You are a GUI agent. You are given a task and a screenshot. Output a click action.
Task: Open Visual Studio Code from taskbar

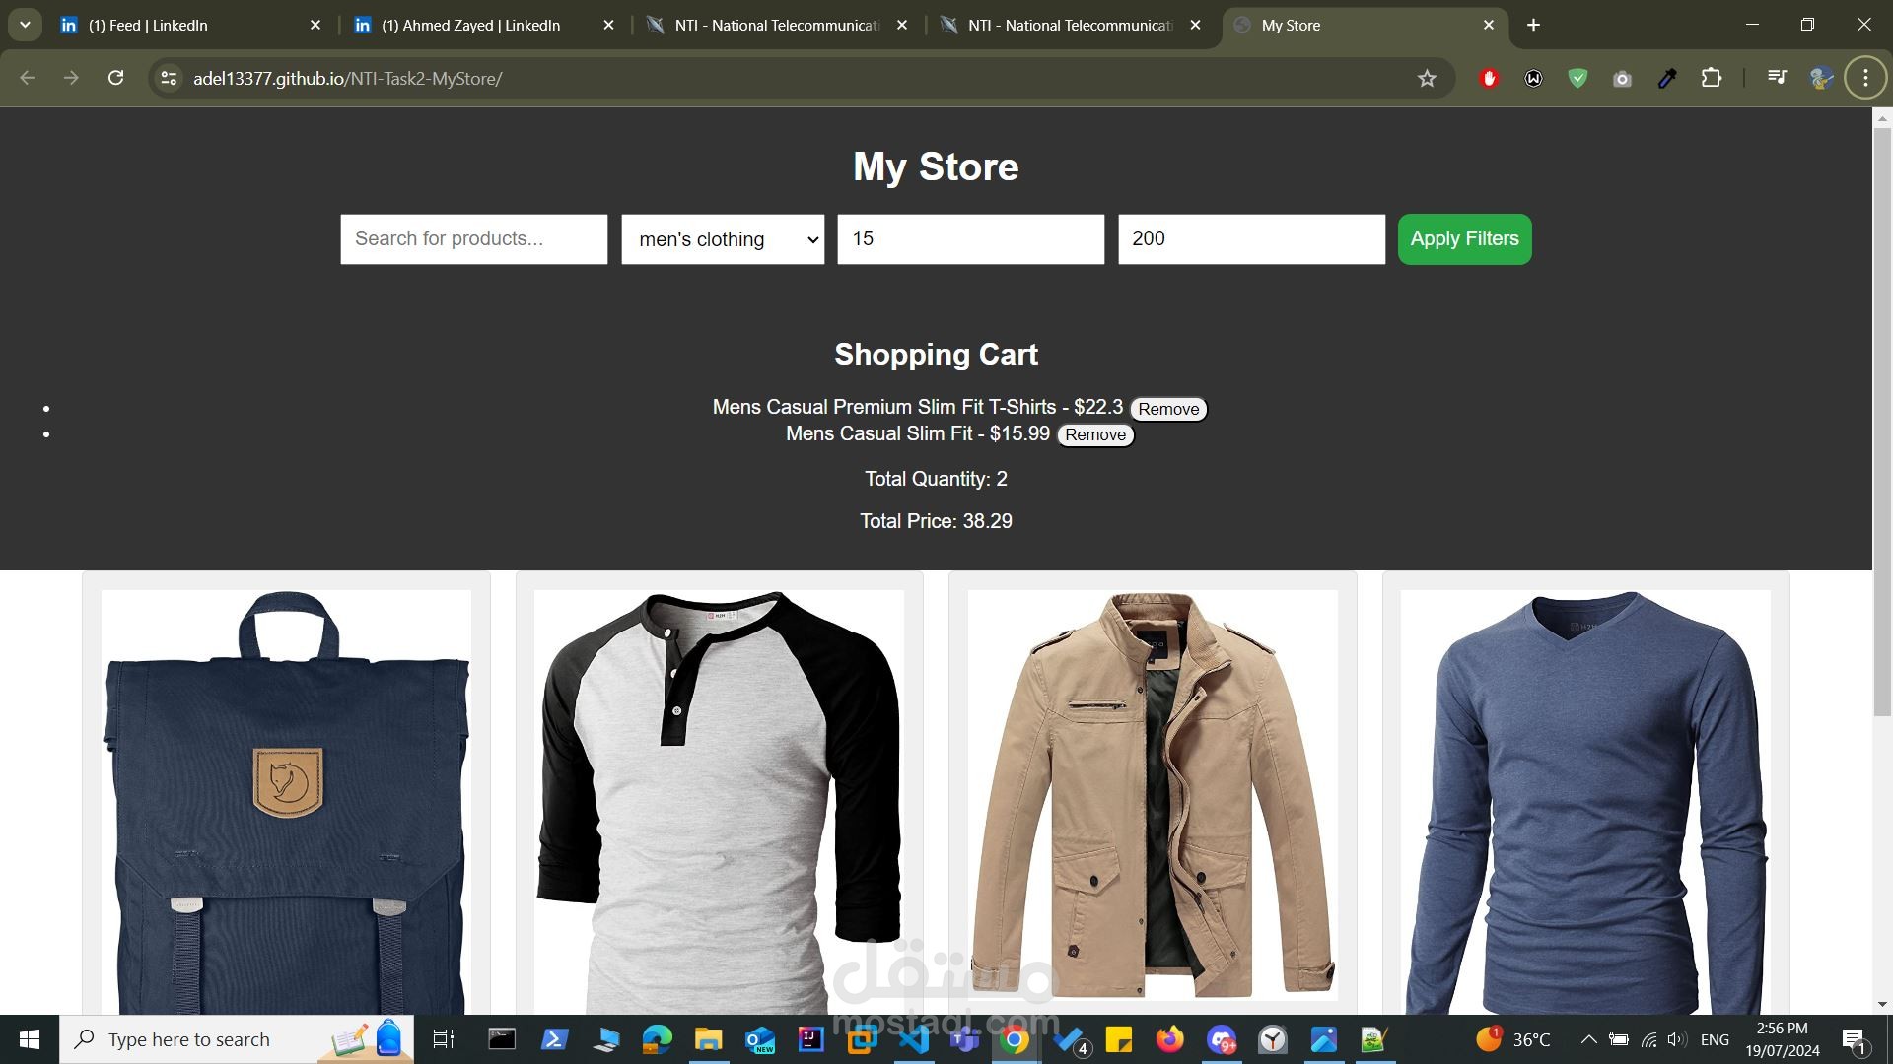[x=914, y=1039]
